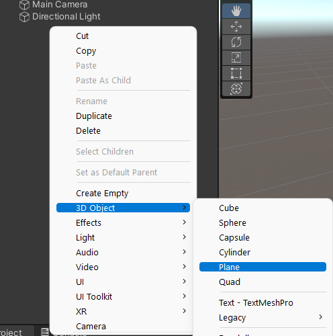Select Directional Light in the Hierarchy

pos(66,17)
